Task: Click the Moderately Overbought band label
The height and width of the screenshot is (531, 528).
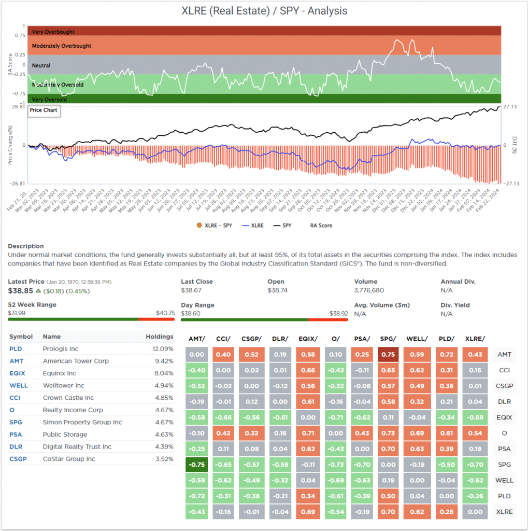Action: [62, 46]
